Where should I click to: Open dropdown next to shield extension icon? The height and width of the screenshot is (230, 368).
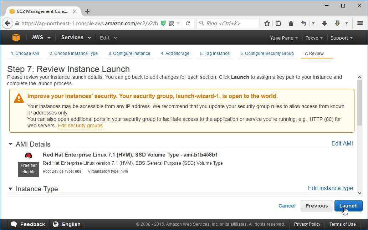pos(347,23)
